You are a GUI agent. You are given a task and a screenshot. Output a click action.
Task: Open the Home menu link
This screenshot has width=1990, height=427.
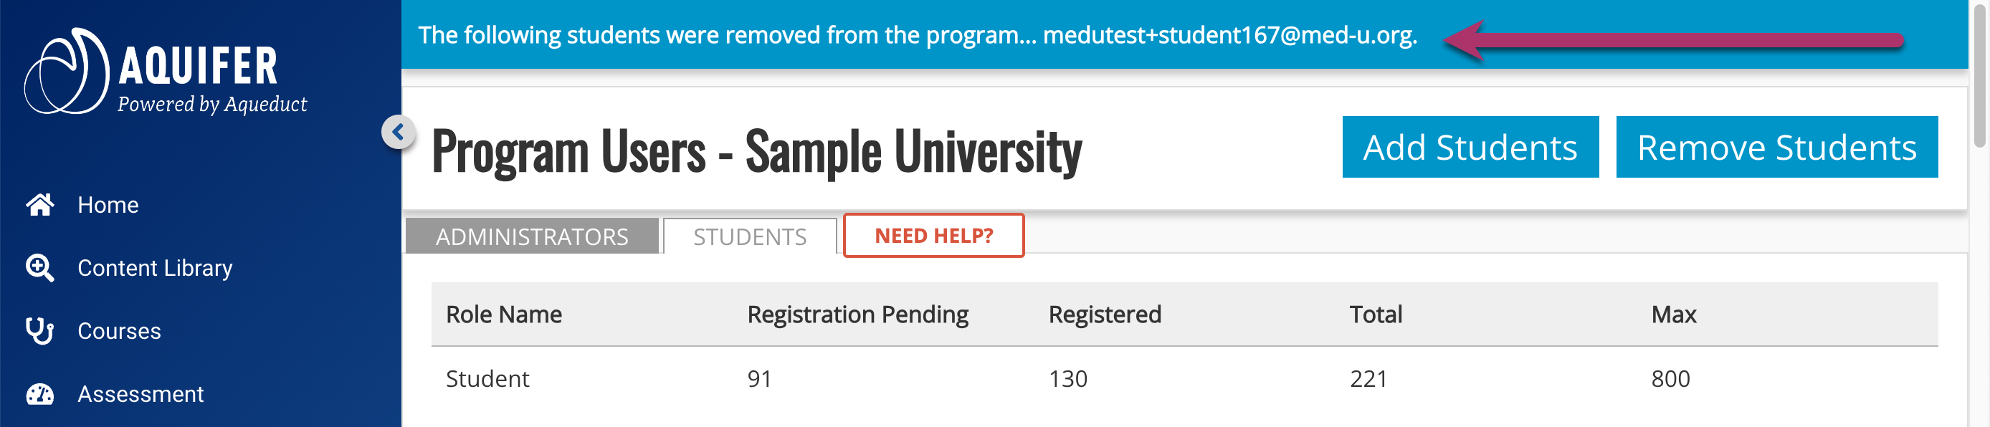pyautogui.click(x=108, y=205)
